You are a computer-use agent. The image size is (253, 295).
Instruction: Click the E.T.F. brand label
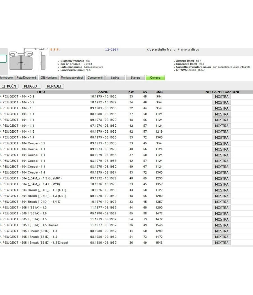coord(55,50)
